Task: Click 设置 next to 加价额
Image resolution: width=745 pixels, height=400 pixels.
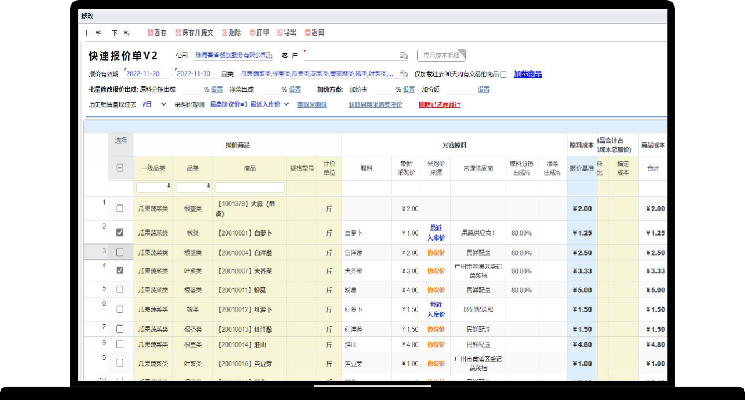Action: pos(484,89)
